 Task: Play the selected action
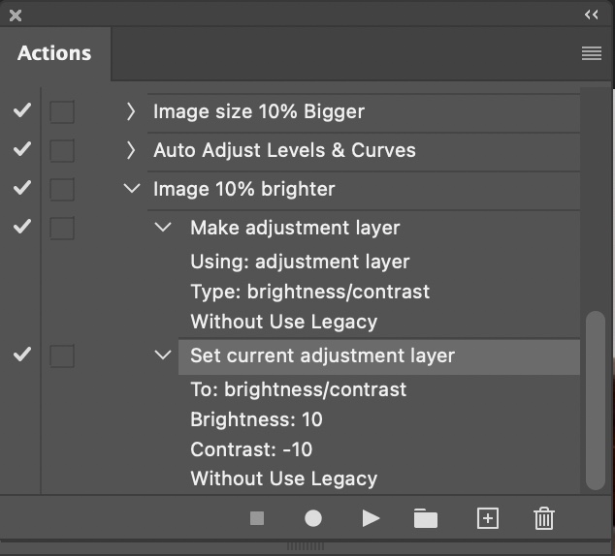point(371,518)
